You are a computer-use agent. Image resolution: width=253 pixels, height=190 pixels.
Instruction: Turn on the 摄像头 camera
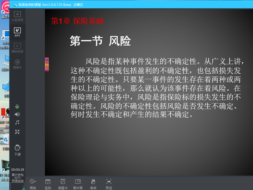pyautogui.click(x=17, y=64)
